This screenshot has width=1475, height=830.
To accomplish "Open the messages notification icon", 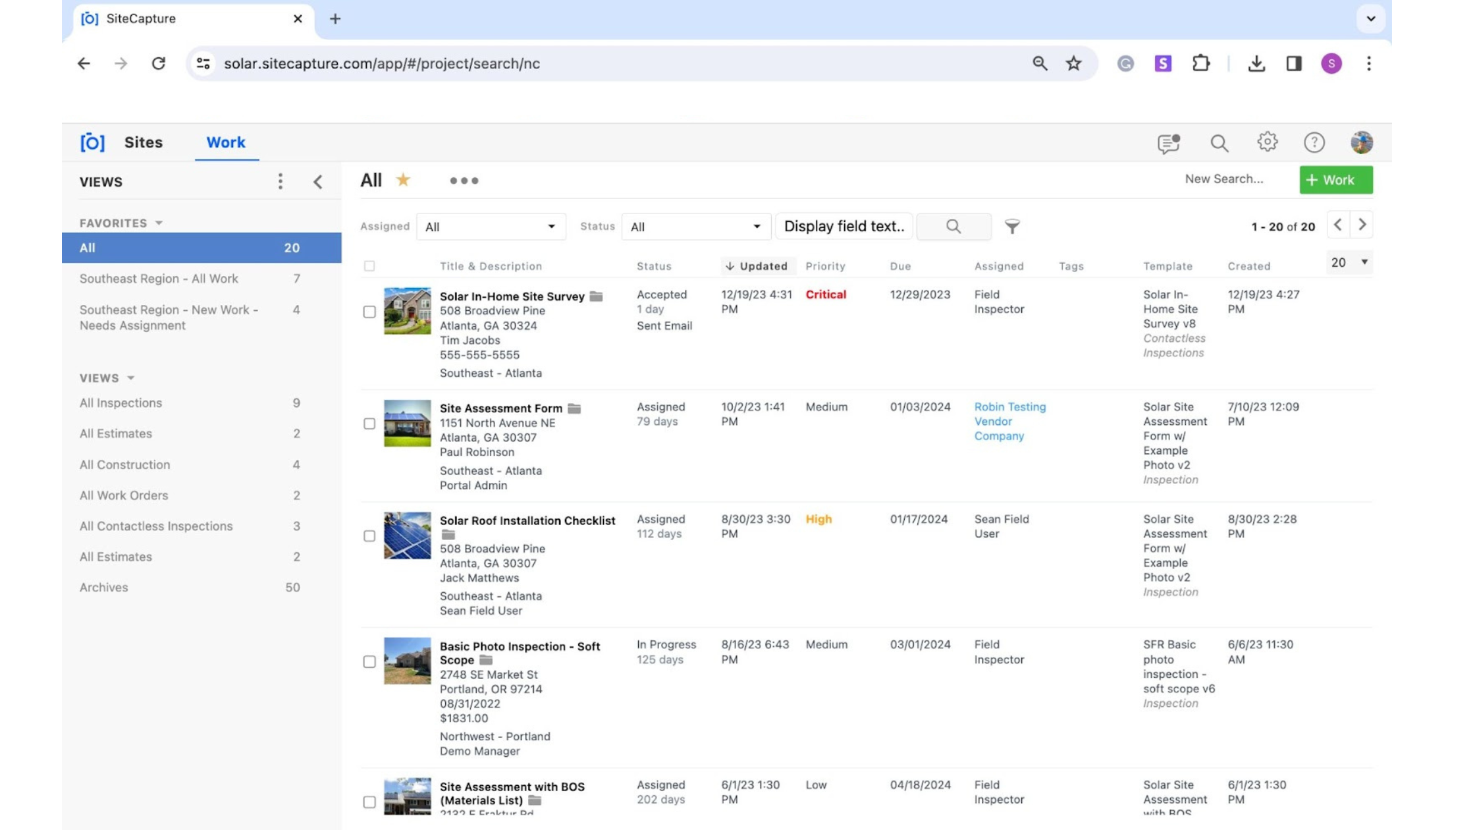I will [1169, 143].
